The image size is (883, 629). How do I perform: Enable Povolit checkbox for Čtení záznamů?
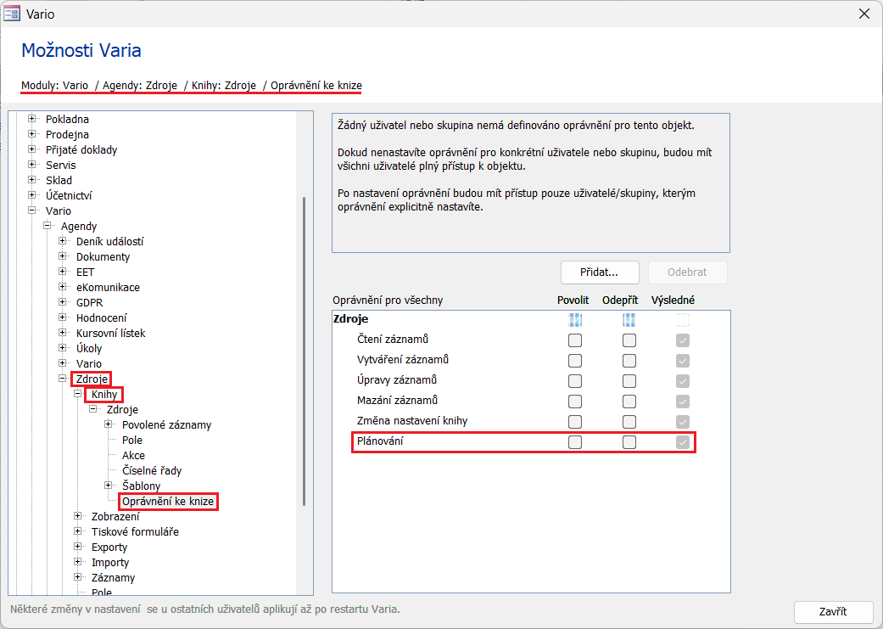point(575,340)
